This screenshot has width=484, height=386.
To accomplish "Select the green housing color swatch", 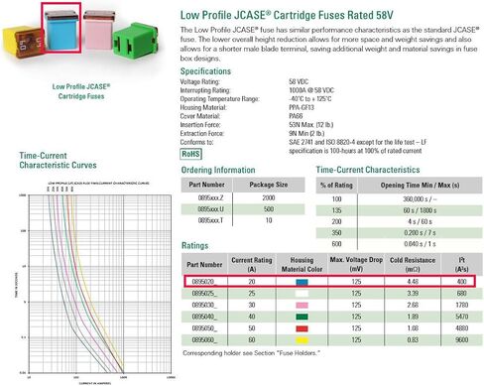I will tap(302, 317).
